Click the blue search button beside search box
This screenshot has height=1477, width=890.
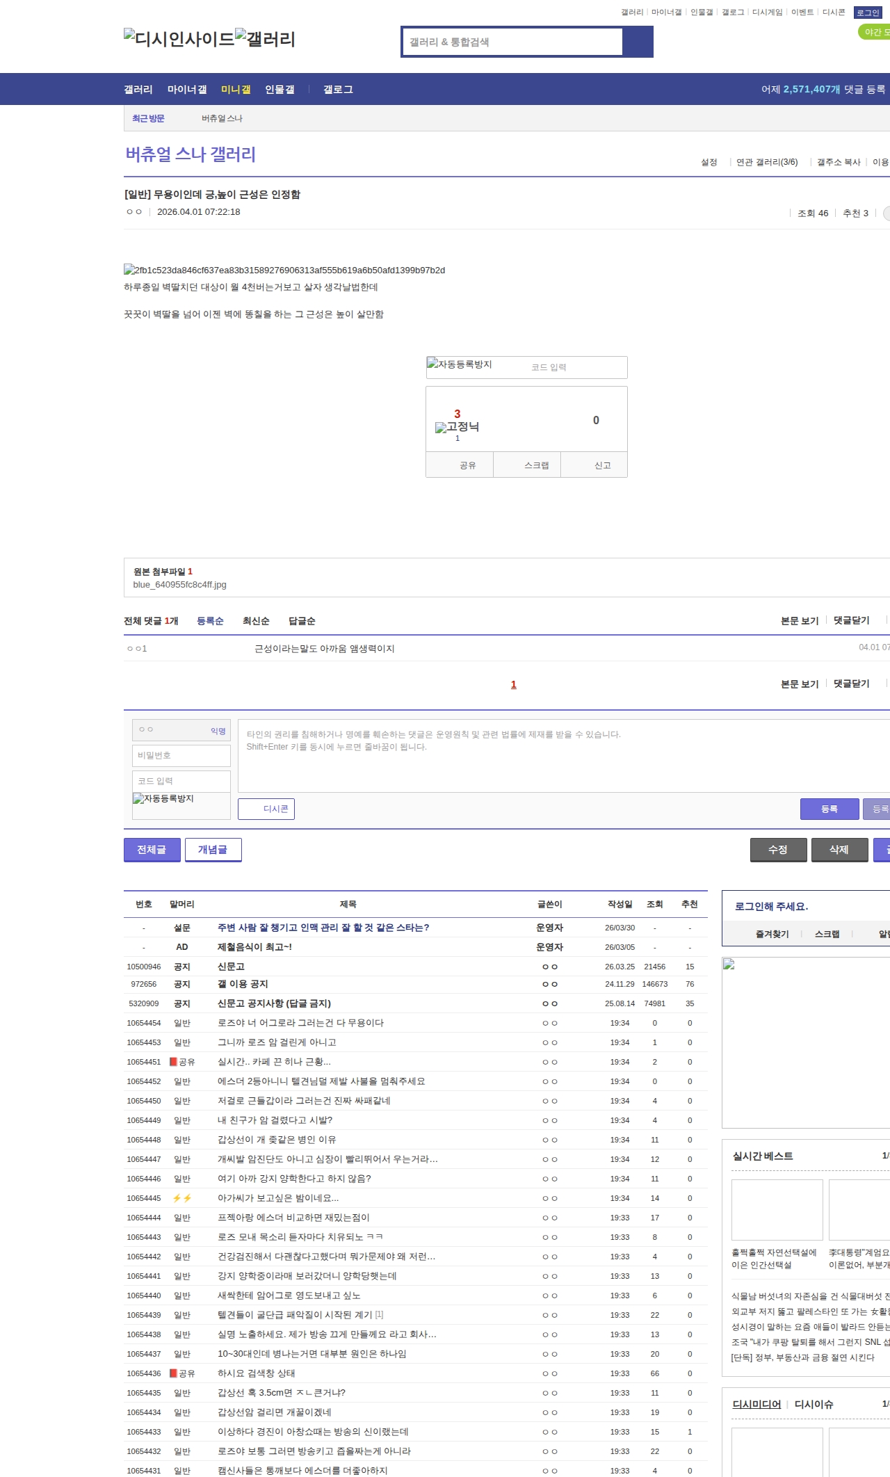tap(638, 42)
